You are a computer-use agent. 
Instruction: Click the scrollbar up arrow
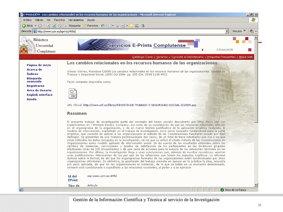tap(256, 38)
